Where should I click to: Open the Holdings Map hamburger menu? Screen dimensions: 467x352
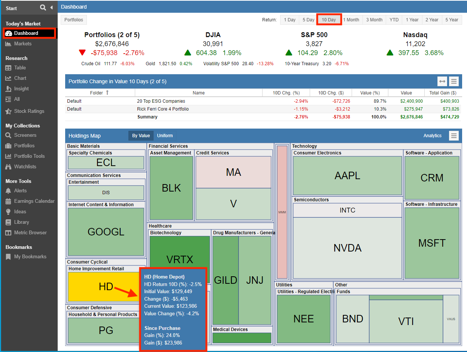(x=454, y=136)
